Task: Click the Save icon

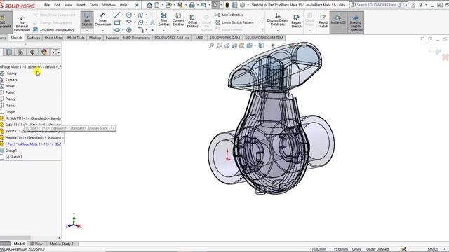Action: (180, 5)
